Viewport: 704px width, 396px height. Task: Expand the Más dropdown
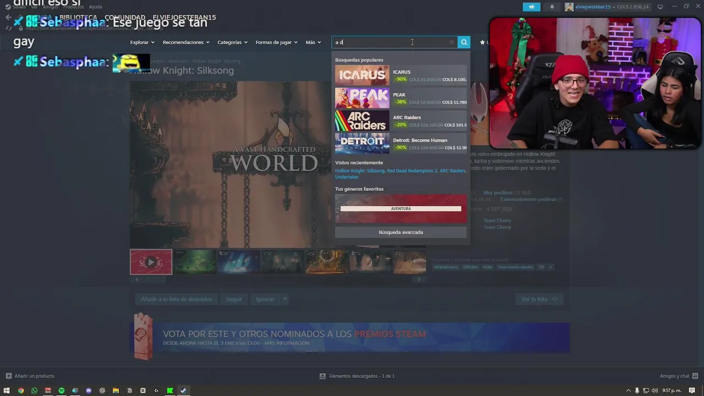click(x=313, y=42)
